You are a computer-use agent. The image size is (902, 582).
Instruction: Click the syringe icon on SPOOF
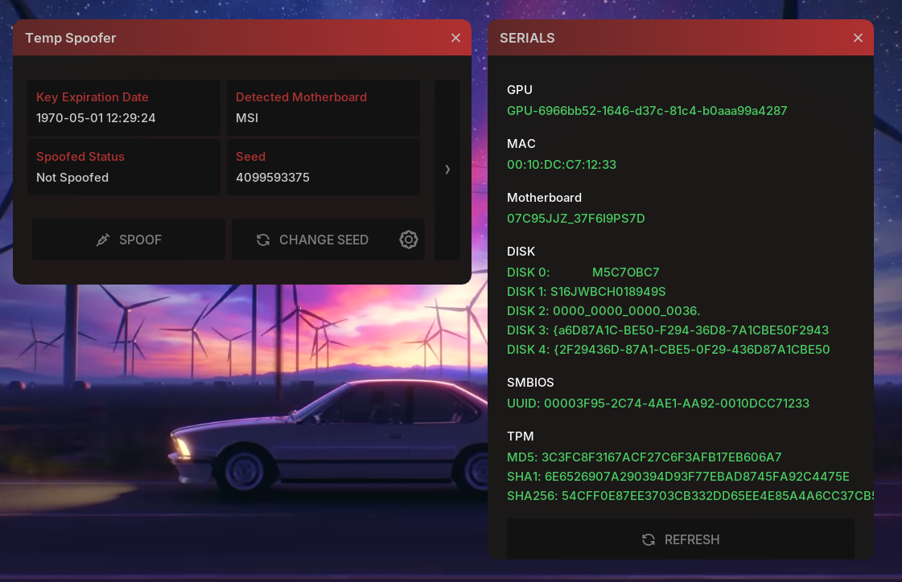click(103, 240)
